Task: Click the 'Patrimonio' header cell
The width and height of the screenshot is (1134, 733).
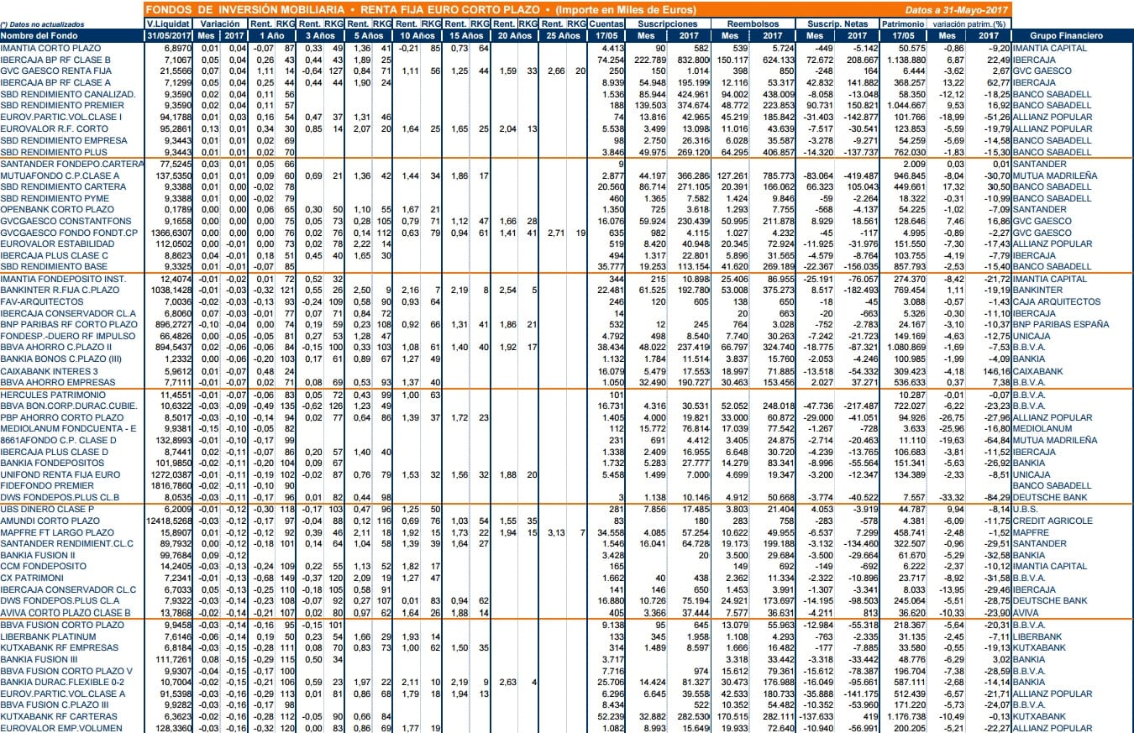Action: 902,25
